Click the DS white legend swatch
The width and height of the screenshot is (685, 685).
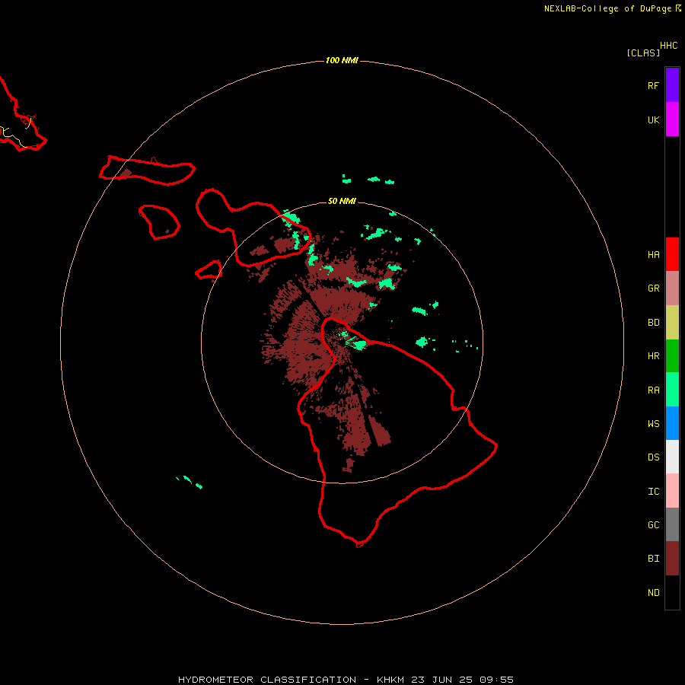tap(672, 457)
